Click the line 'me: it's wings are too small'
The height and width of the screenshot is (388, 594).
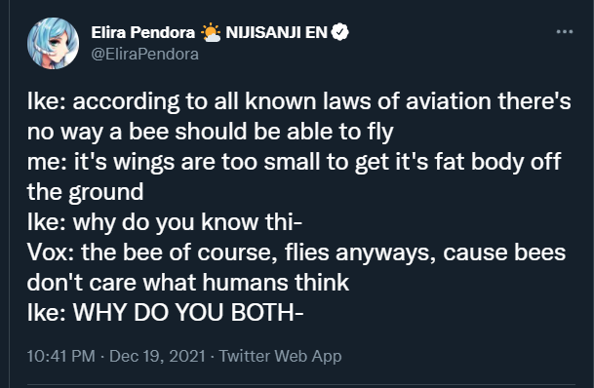[x=294, y=162]
